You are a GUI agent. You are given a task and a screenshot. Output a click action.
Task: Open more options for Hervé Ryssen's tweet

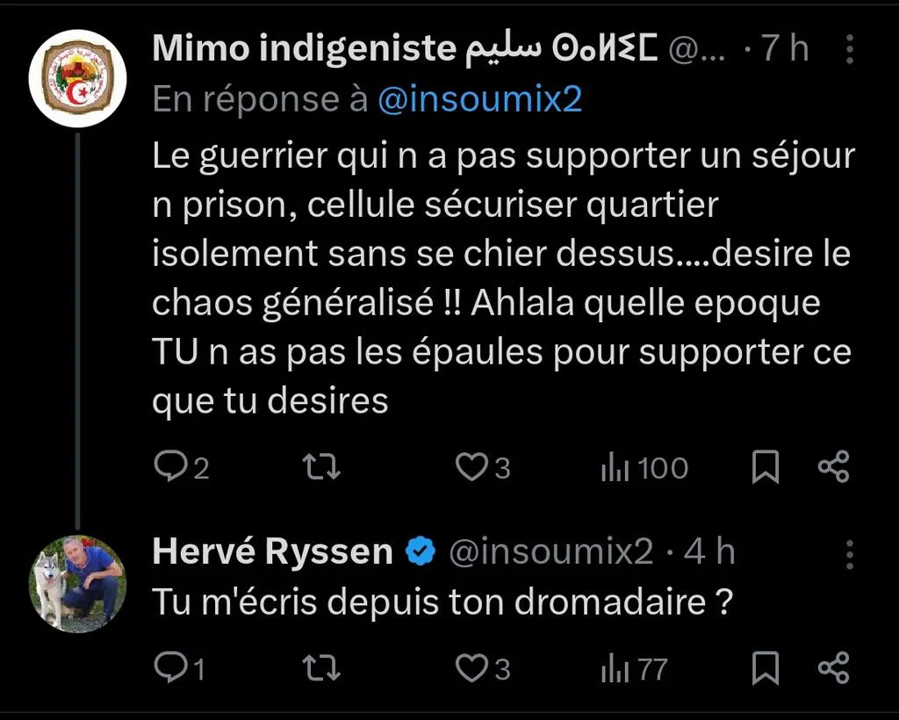[x=849, y=554]
